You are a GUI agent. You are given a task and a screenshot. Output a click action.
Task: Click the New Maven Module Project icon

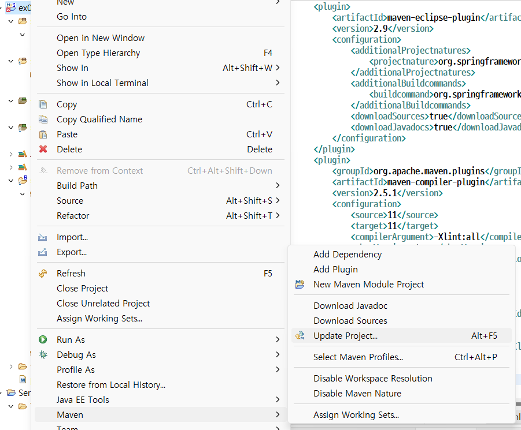300,284
